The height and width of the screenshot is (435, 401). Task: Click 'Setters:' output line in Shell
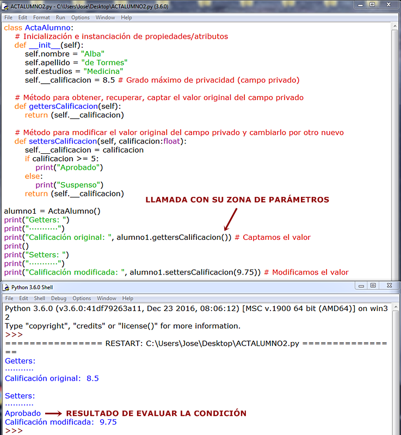[x=20, y=396]
